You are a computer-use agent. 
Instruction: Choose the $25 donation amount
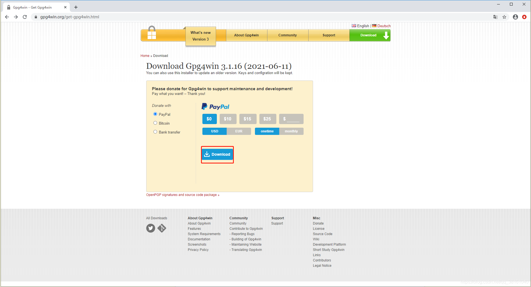[267, 119]
